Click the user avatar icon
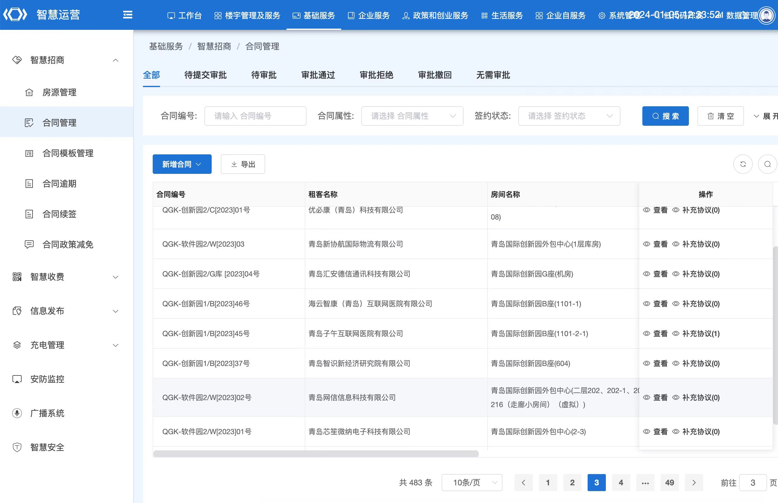Image resolution: width=778 pixels, height=503 pixels. click(x=766, y=15)
